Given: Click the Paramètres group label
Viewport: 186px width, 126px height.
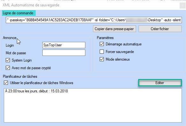Looking at the screenshot, I should (x=105, y=38).
